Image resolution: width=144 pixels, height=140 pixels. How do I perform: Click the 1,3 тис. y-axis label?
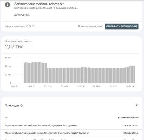tap(8, 75)
